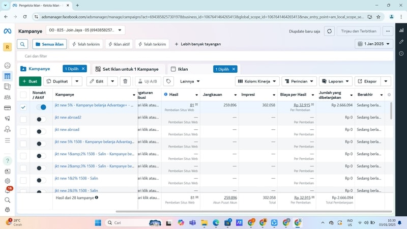
Task: Click the Duplikat button
Action: (x=57, y=81)
